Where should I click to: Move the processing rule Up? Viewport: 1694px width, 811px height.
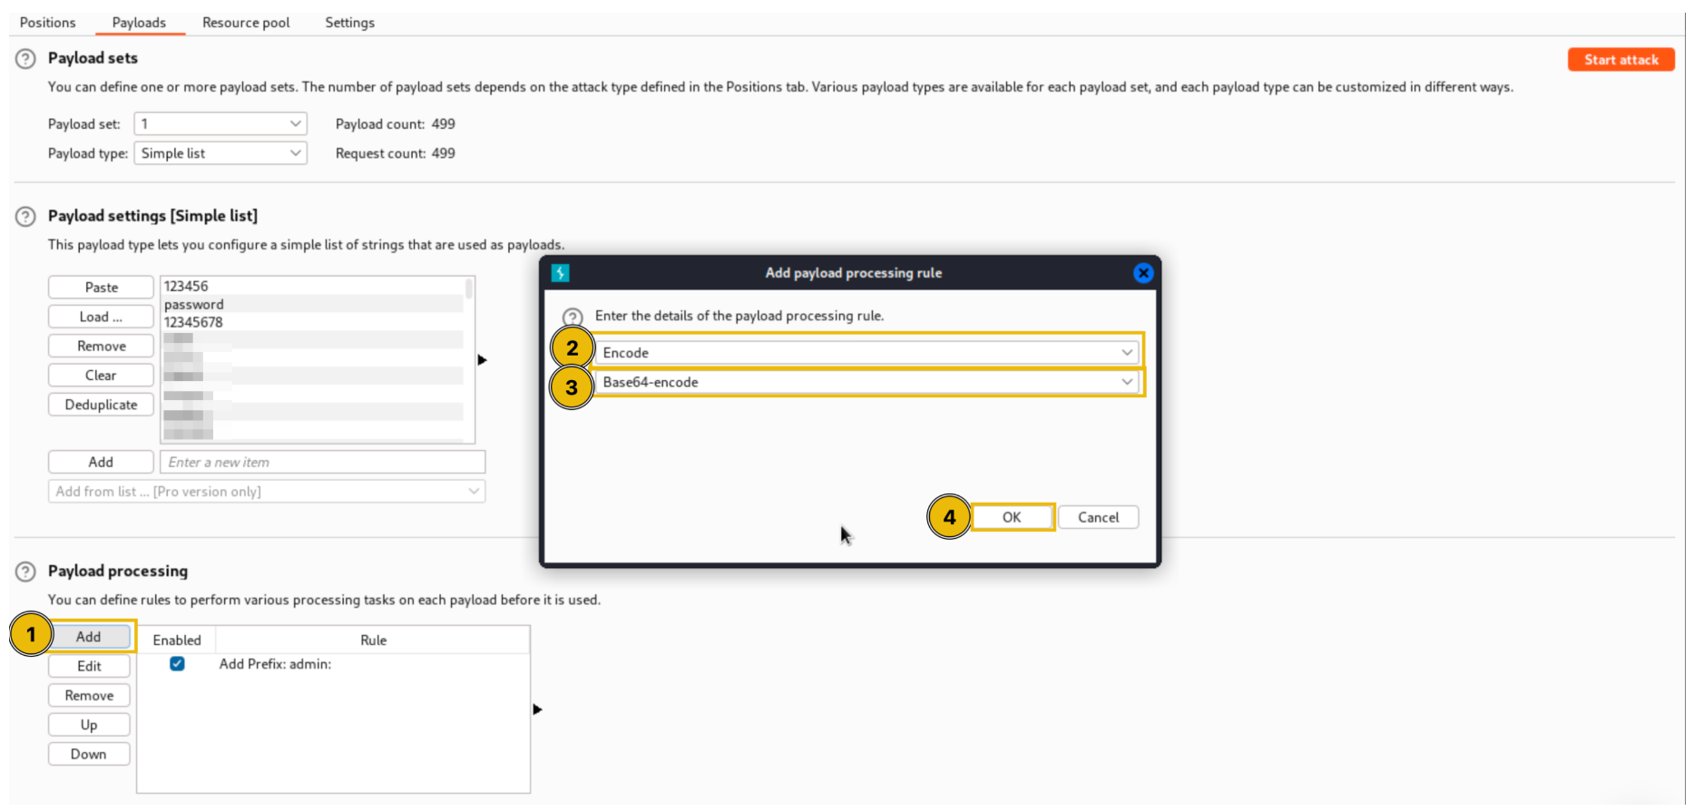pos(89,725)
